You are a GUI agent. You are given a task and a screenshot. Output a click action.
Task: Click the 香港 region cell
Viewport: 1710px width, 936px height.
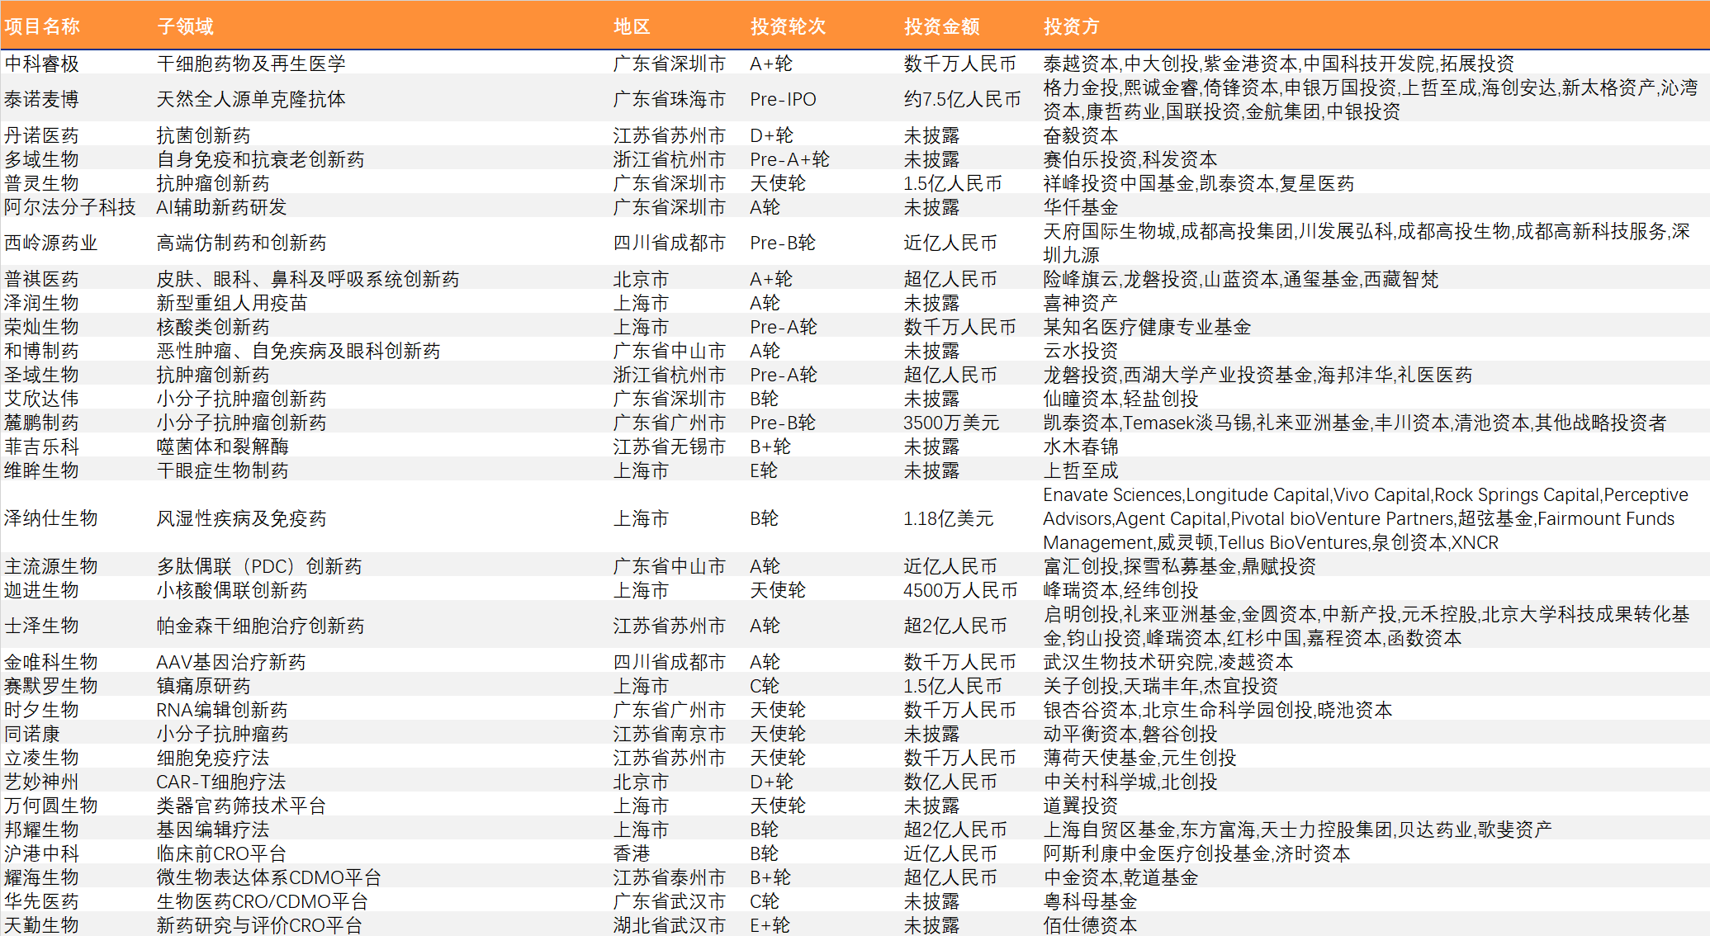632,853
